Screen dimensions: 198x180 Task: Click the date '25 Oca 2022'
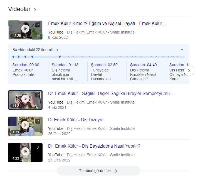pyautogui.click(x=59, y=160)
